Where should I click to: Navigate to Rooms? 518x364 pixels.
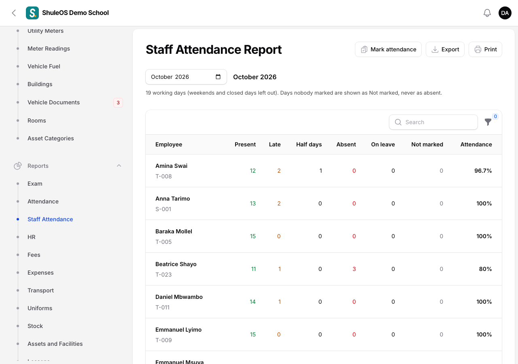point(37,121)
